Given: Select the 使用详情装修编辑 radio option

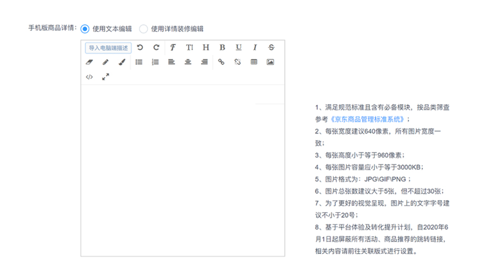Looking at the screenshot, I should coord(143,29).
